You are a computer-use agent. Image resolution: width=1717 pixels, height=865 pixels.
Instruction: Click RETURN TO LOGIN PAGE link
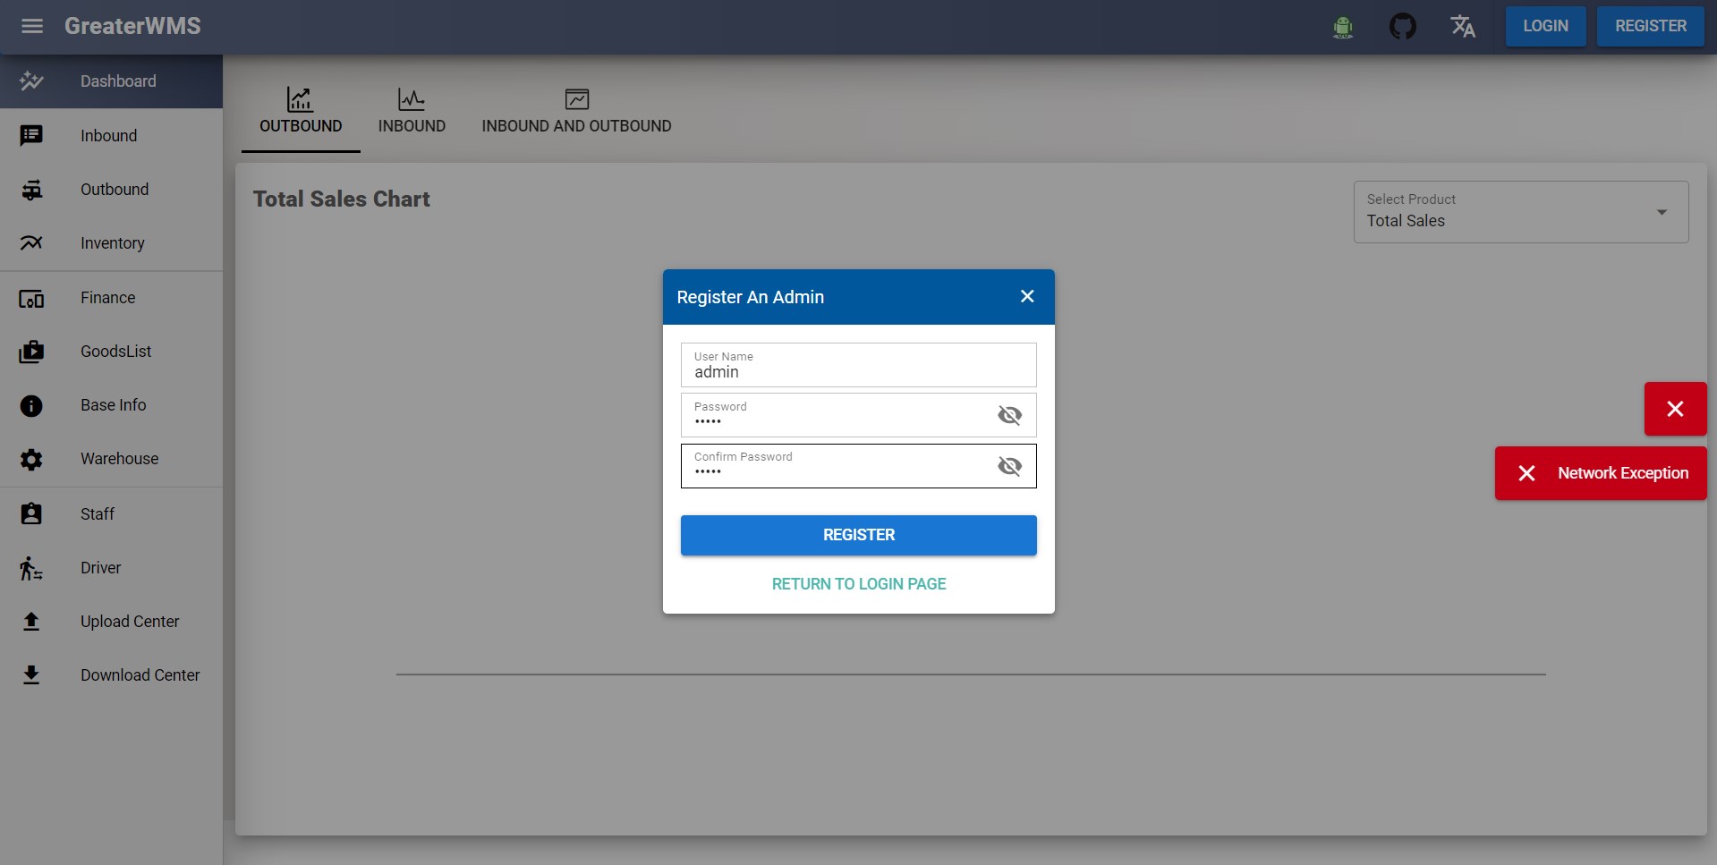tap(858, 583)
